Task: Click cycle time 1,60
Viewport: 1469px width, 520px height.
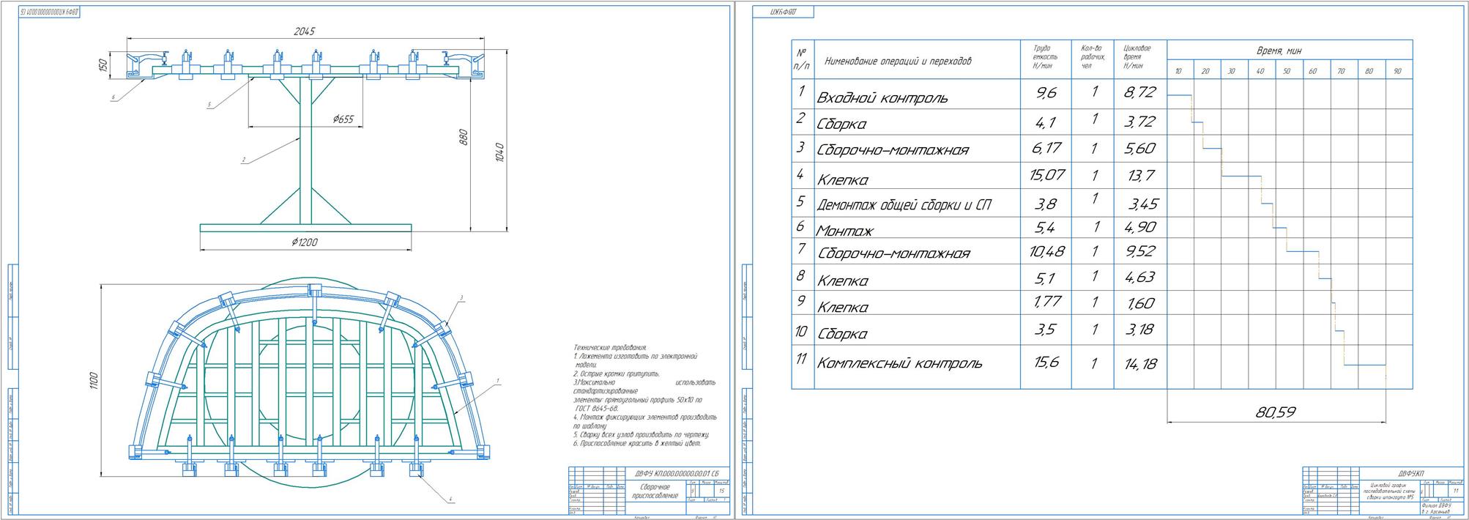Action: [x=1139, y=303]
